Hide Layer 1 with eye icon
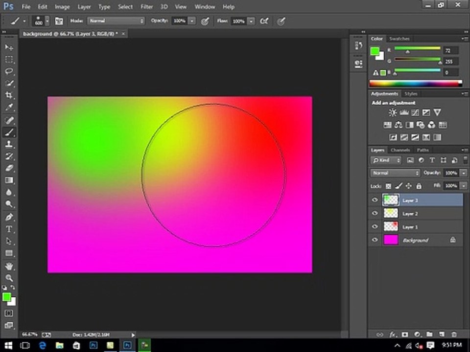Screen dimensions: 470x352 point(375,226)
